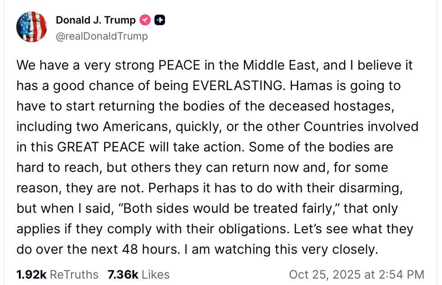Screen dimensions: 442x285
Task: View the 7.36k Likes count
Action: pyautogui.click(x=138, y=274)
